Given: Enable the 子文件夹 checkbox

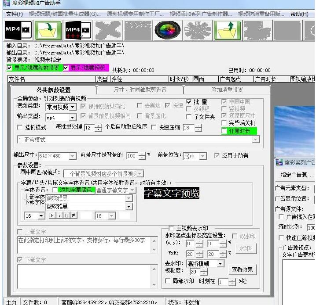Looking at the screenshot, I should [189, 117].
